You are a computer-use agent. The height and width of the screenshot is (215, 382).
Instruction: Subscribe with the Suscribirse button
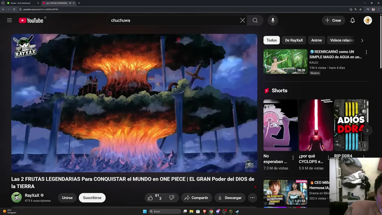[92, 198]
